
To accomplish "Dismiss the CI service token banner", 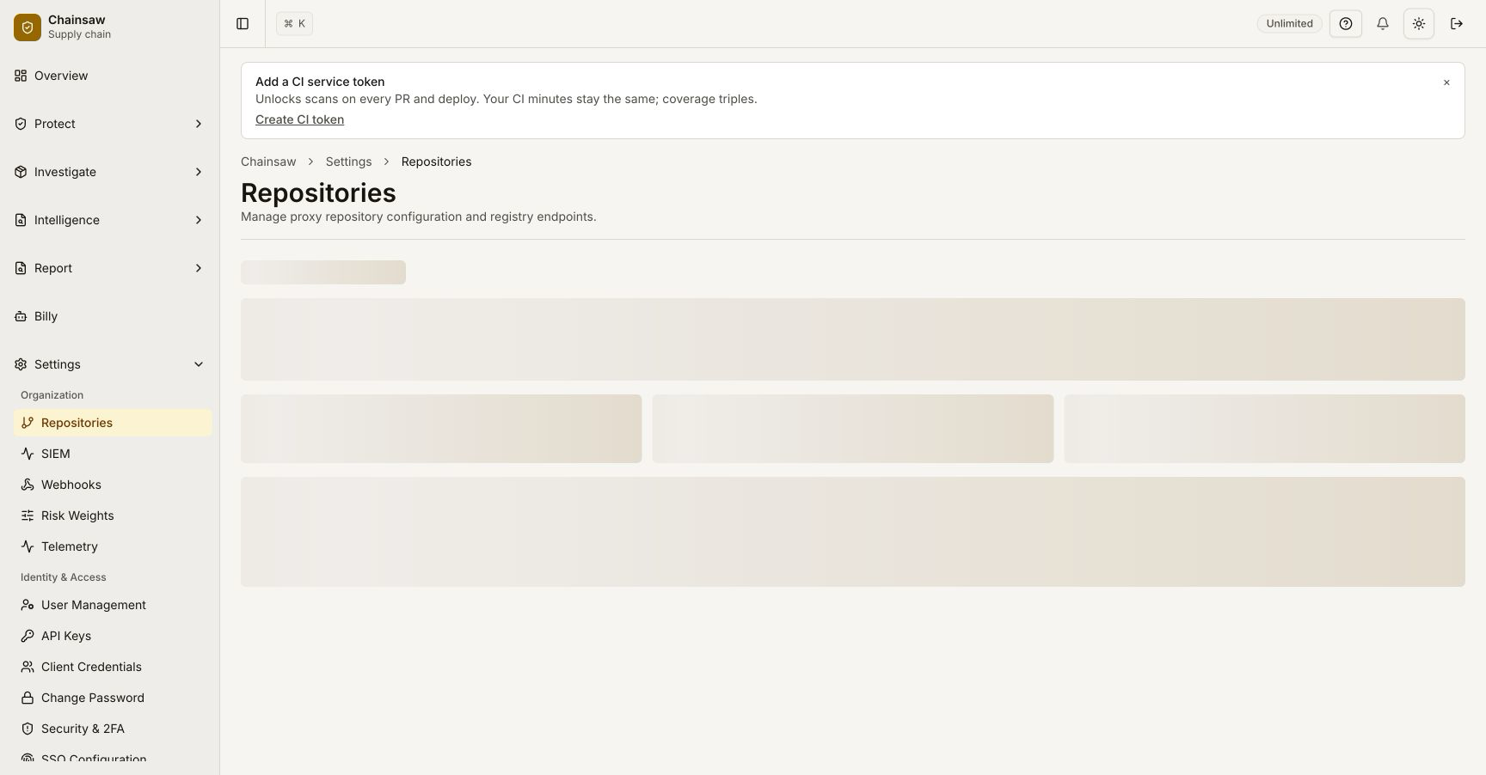I will [x=1446, y=82].
